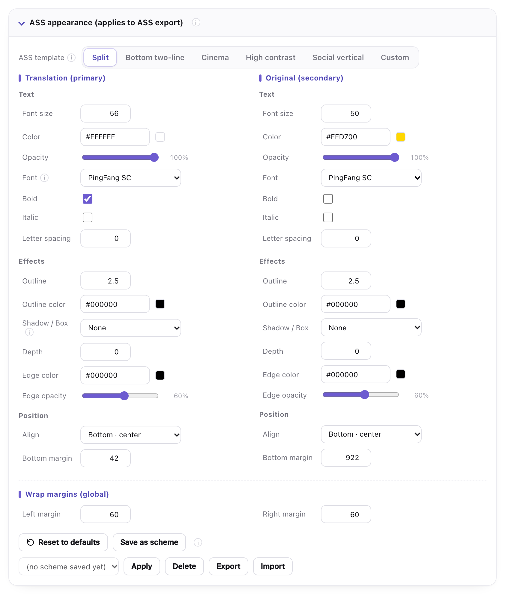Click the Apply scheme button
The image size is (505, 594).
(x=142, y=566)
